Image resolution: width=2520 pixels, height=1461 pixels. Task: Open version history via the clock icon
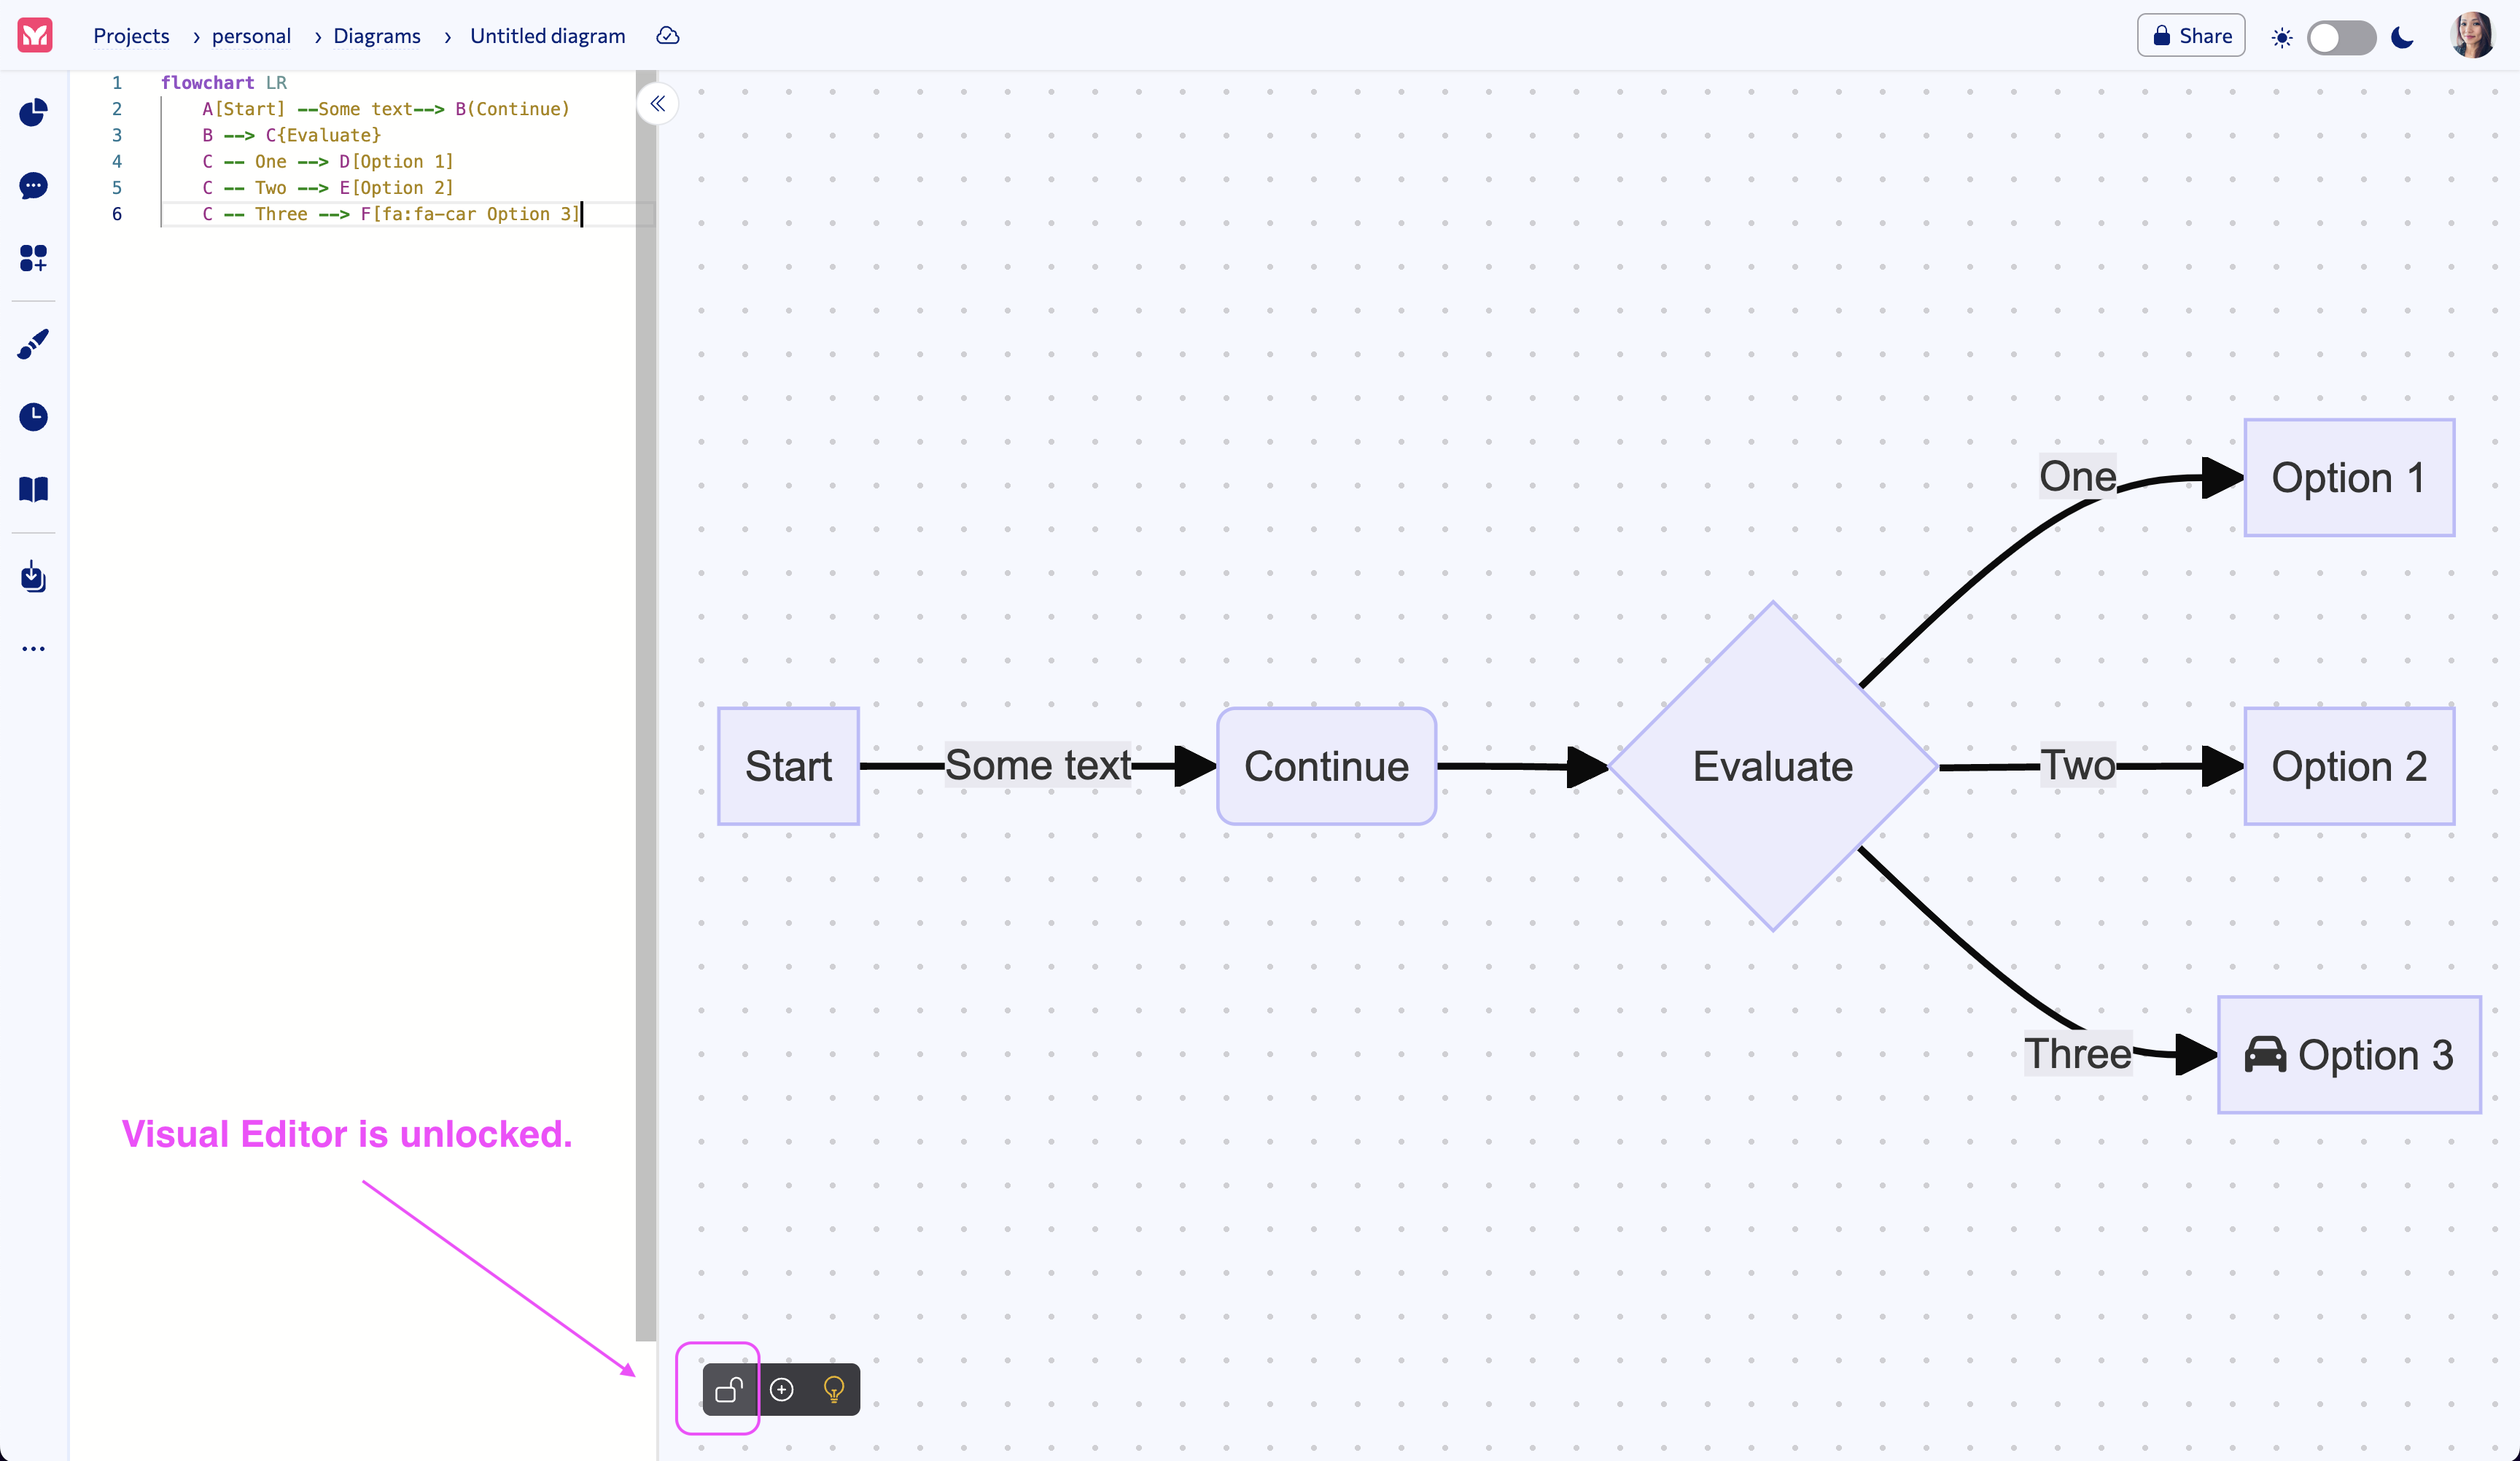click(x=33, y=417)
